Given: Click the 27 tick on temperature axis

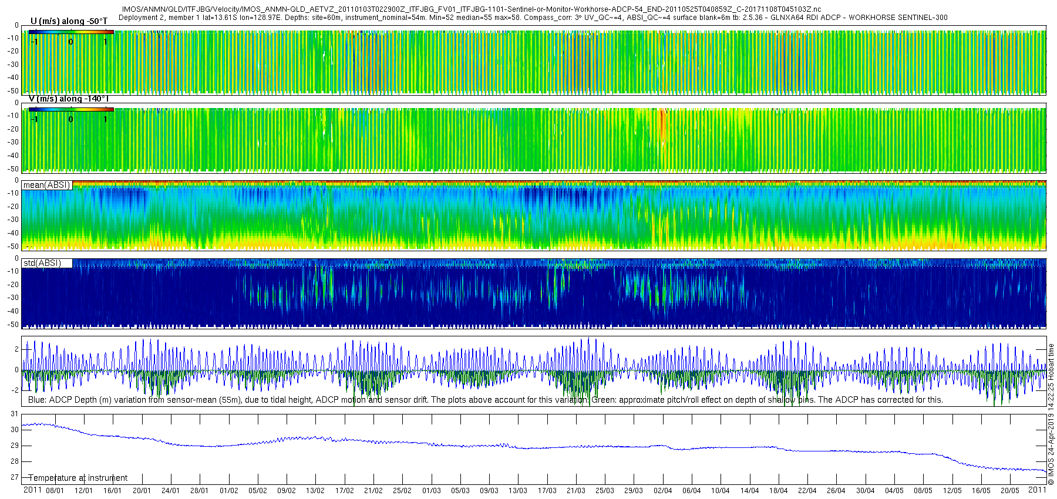Looking at the screenshot, I should coord(15,477).
